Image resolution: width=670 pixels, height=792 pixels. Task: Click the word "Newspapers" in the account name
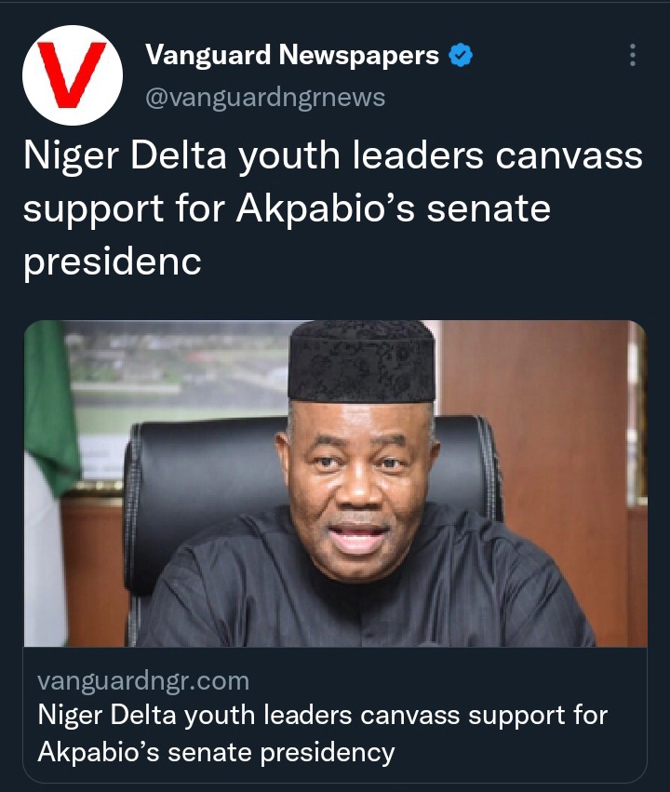[x=359, y=56]
